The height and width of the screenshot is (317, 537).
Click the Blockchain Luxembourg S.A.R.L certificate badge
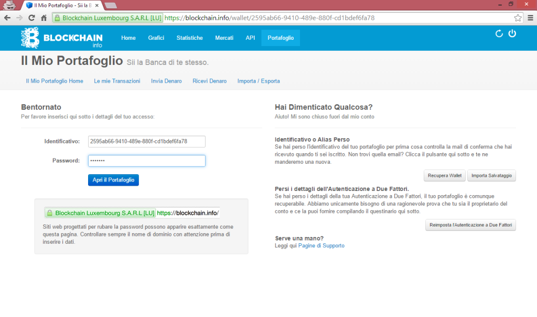(x=108, y=18)
